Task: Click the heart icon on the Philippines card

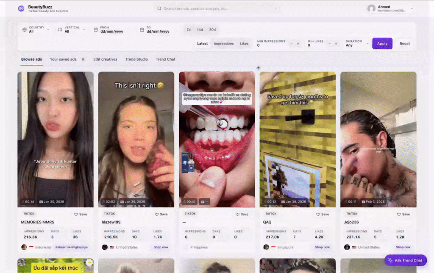Action: pos(237,214)
